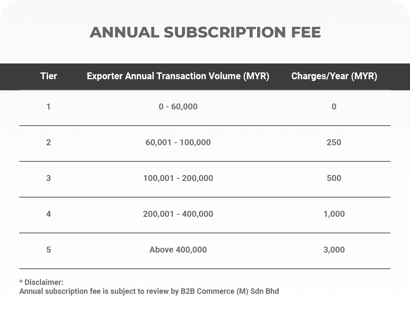Click tier number 2 cell
The width and height of the screenshot is (410, 316).
48,143
